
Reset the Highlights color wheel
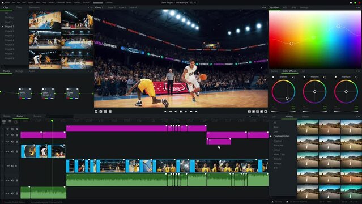(x=356, y=78)
